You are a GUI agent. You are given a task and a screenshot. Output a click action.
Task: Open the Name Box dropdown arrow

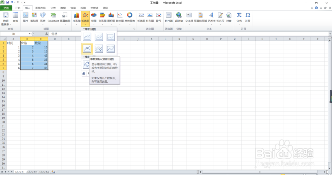[x=30, y=34]
